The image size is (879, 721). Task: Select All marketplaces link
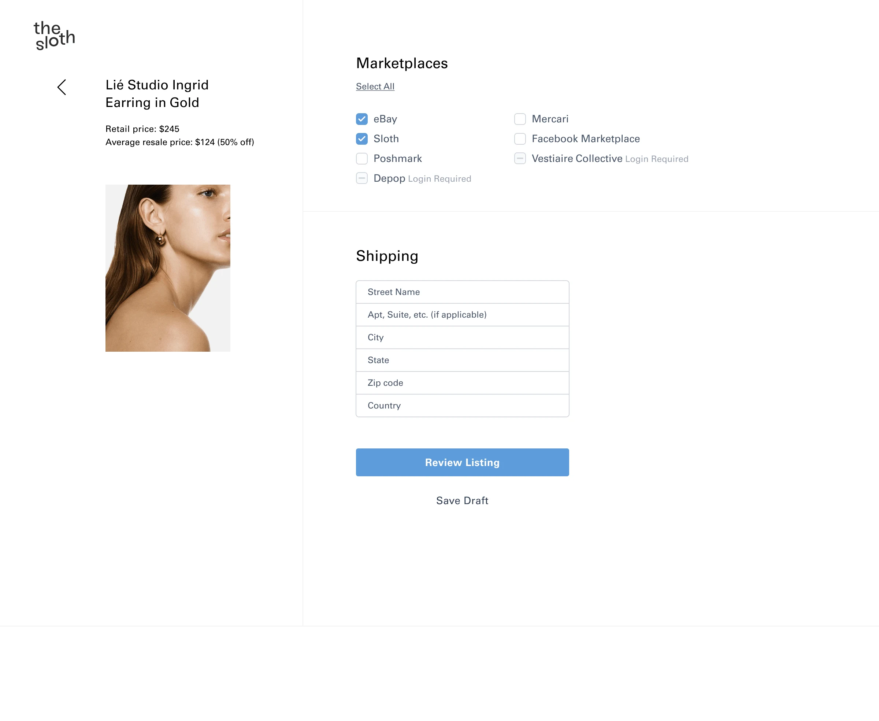375,85
